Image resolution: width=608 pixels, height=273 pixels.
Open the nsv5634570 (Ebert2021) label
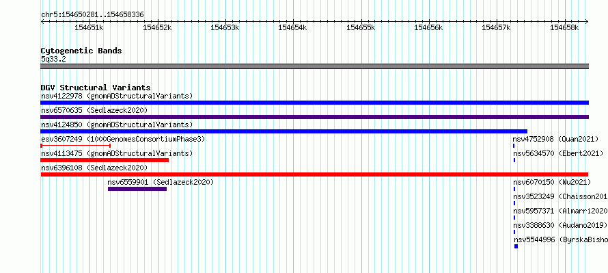[x=558, y=153]
